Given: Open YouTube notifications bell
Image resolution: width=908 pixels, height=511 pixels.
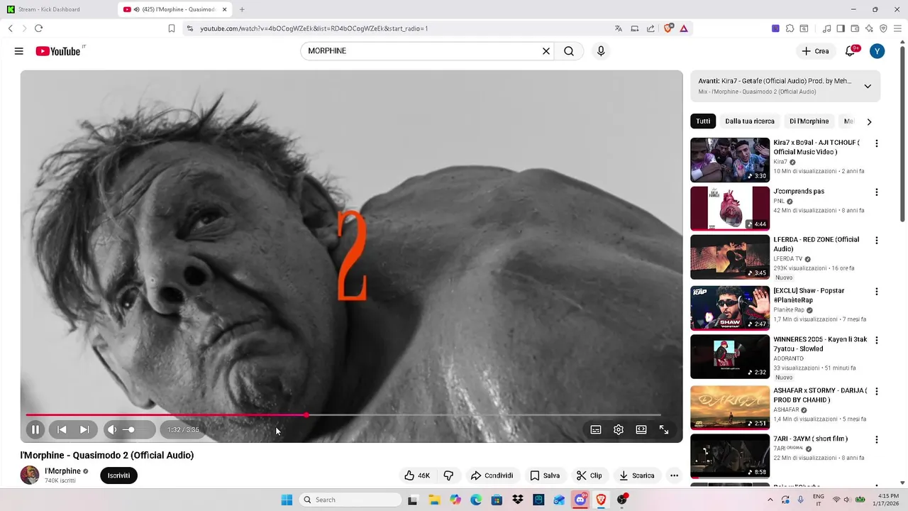Looking at the screenshot, I should (x=851, y=51).
